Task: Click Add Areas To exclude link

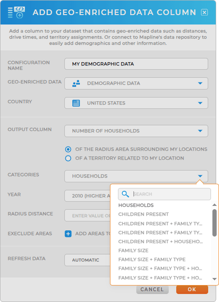Action: pos(93,234)
